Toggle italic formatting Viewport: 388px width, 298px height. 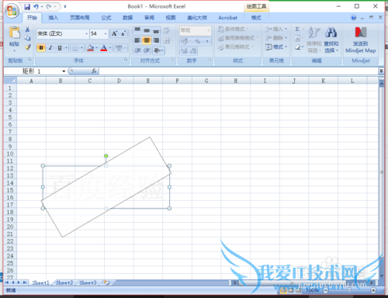pyautogui.click(x=50, y=48)
